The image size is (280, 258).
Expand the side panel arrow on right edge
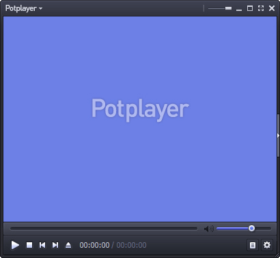278,136
